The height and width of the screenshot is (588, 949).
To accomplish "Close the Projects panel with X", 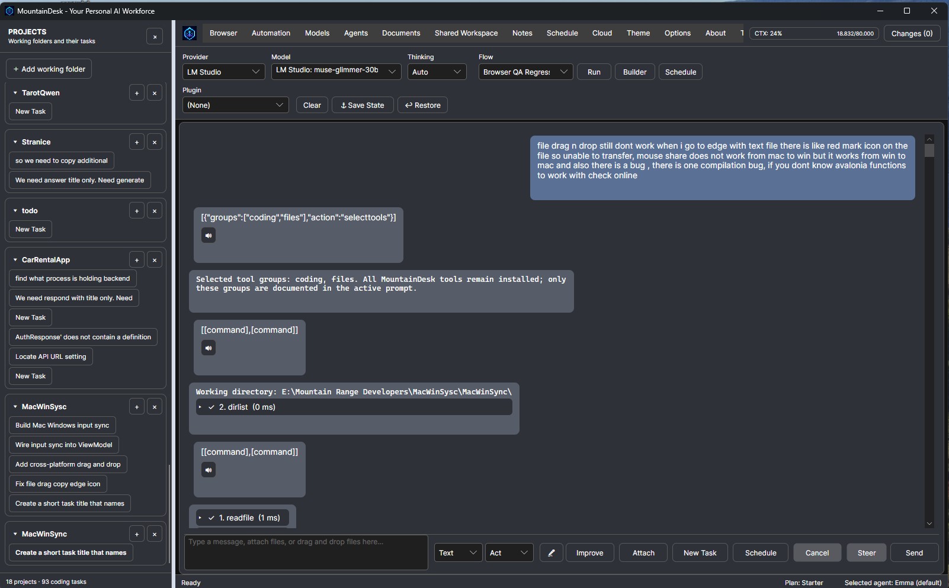I will (155, 37).
